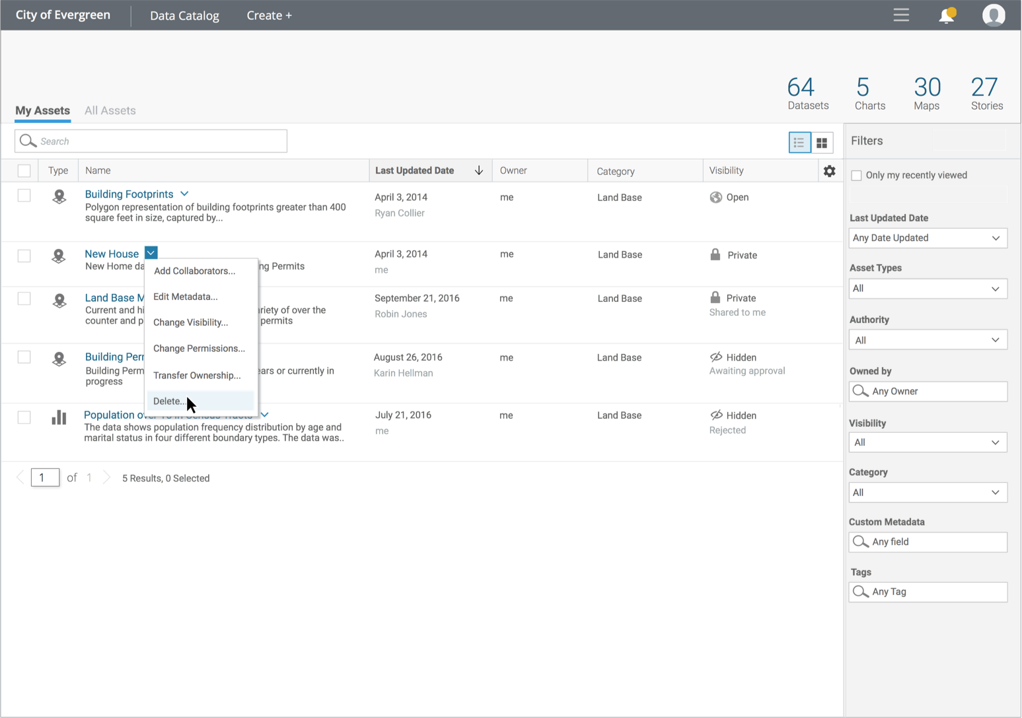Click the lock icon in the New House row
The width and height of the screenshot is (1022, 718).
[x=715, y=254]
